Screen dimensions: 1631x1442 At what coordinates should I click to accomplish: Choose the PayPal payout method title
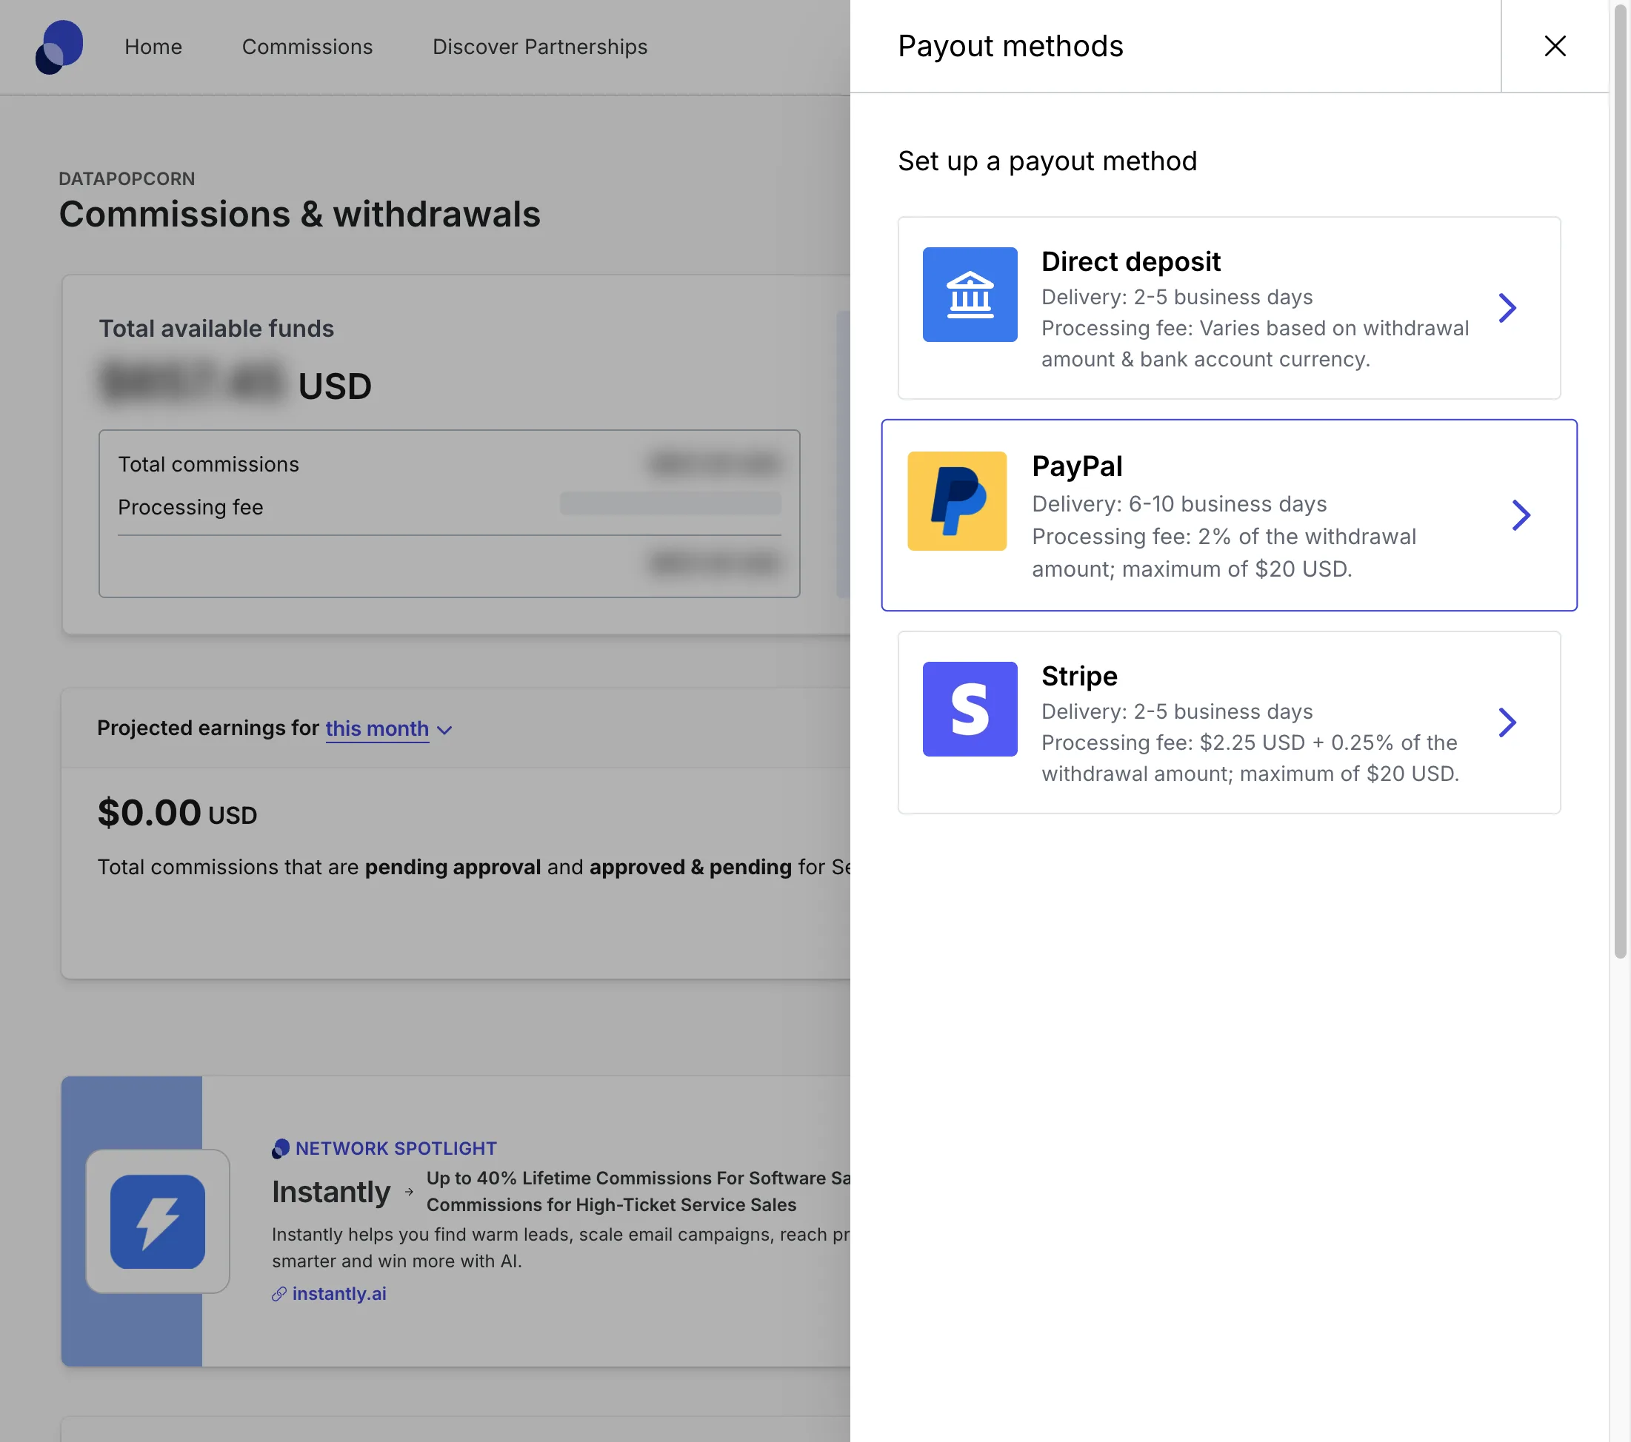coord(1077,466)
